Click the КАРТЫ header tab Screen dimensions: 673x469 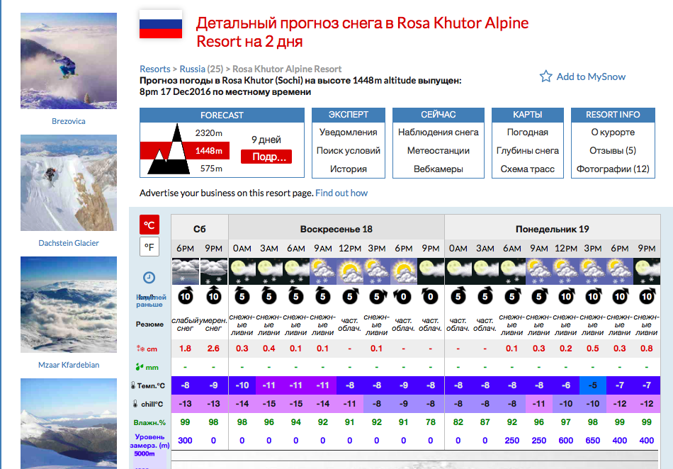pyautogui.click(x=528, y=115)
